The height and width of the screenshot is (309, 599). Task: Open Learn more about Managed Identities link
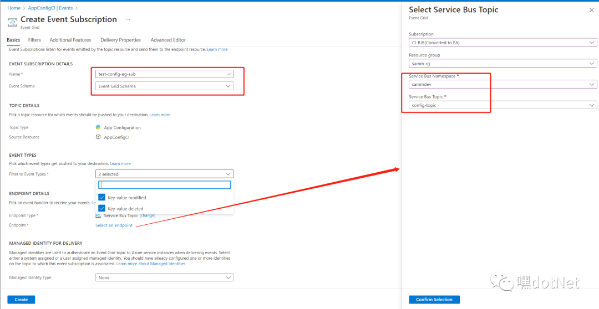(x=151, y=264)
